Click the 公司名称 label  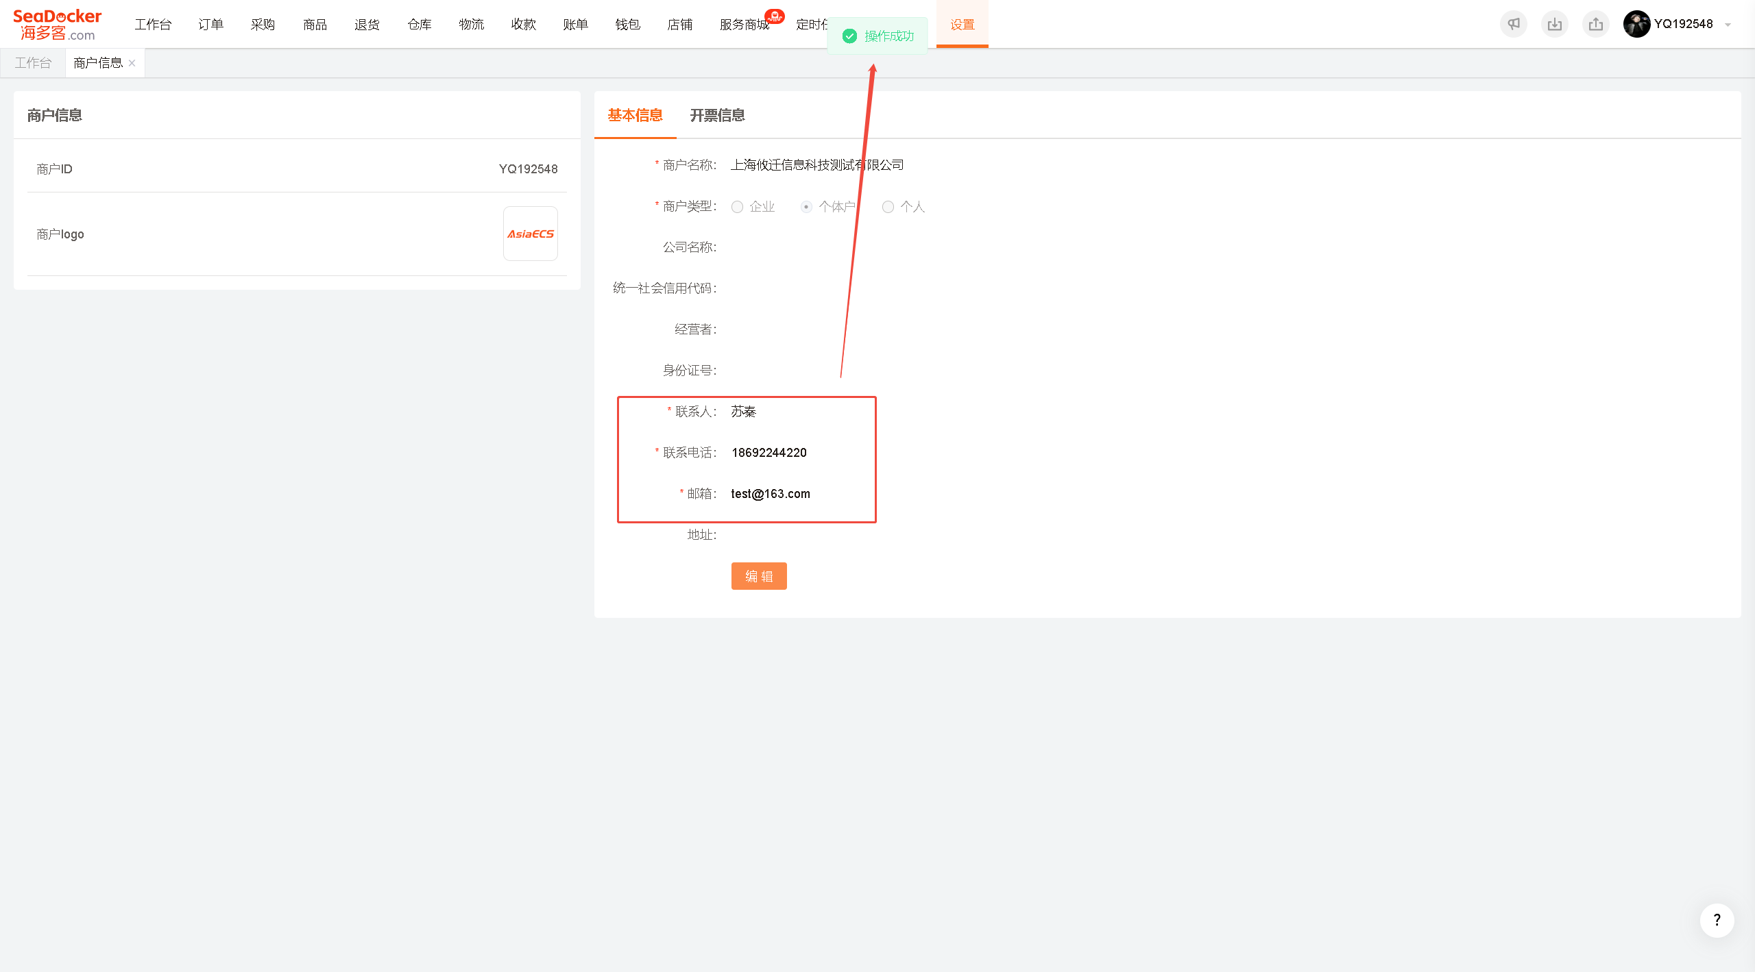point(690,247)
